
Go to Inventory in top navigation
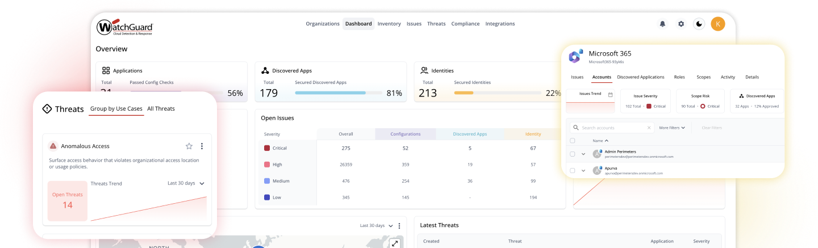pyautogui.click(x=389, y=24)
